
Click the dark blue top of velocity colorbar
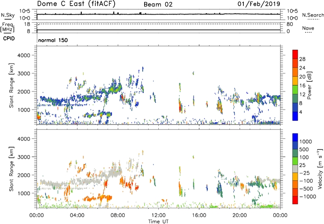pos(295,137)
